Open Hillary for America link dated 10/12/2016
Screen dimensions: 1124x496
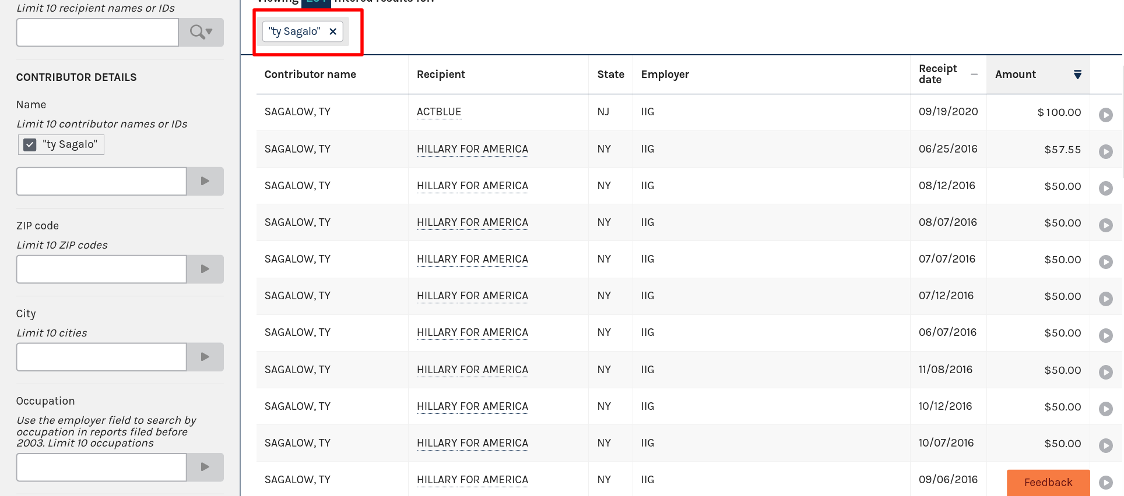pyautogui.click(x=472, y=406)
